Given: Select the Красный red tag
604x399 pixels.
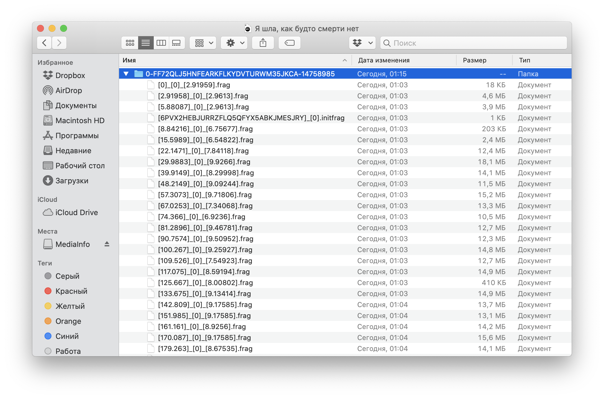Looking at the screenshot, I should pyautogui.click(x=71, y=291).
